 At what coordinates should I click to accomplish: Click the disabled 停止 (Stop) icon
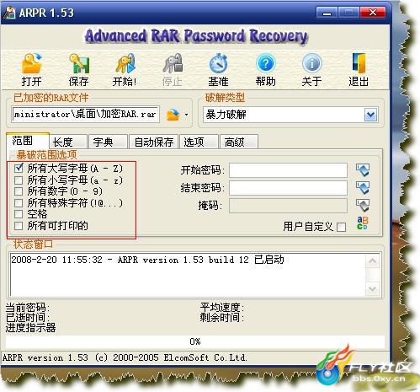click(173, 63)
